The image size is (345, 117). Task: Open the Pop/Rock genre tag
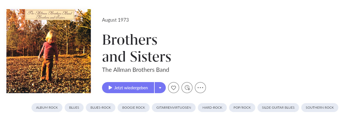[x=242, y=108]
